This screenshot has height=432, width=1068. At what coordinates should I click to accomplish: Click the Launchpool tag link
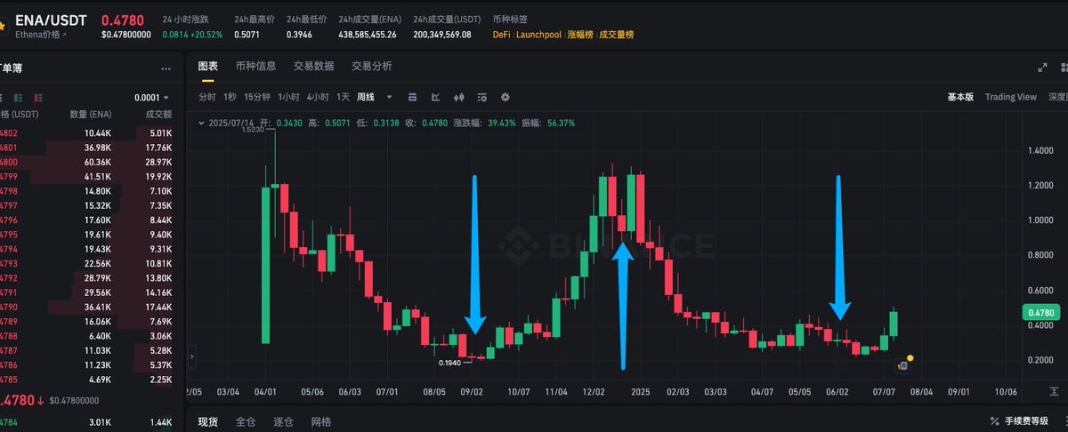(x=538, y=35)
